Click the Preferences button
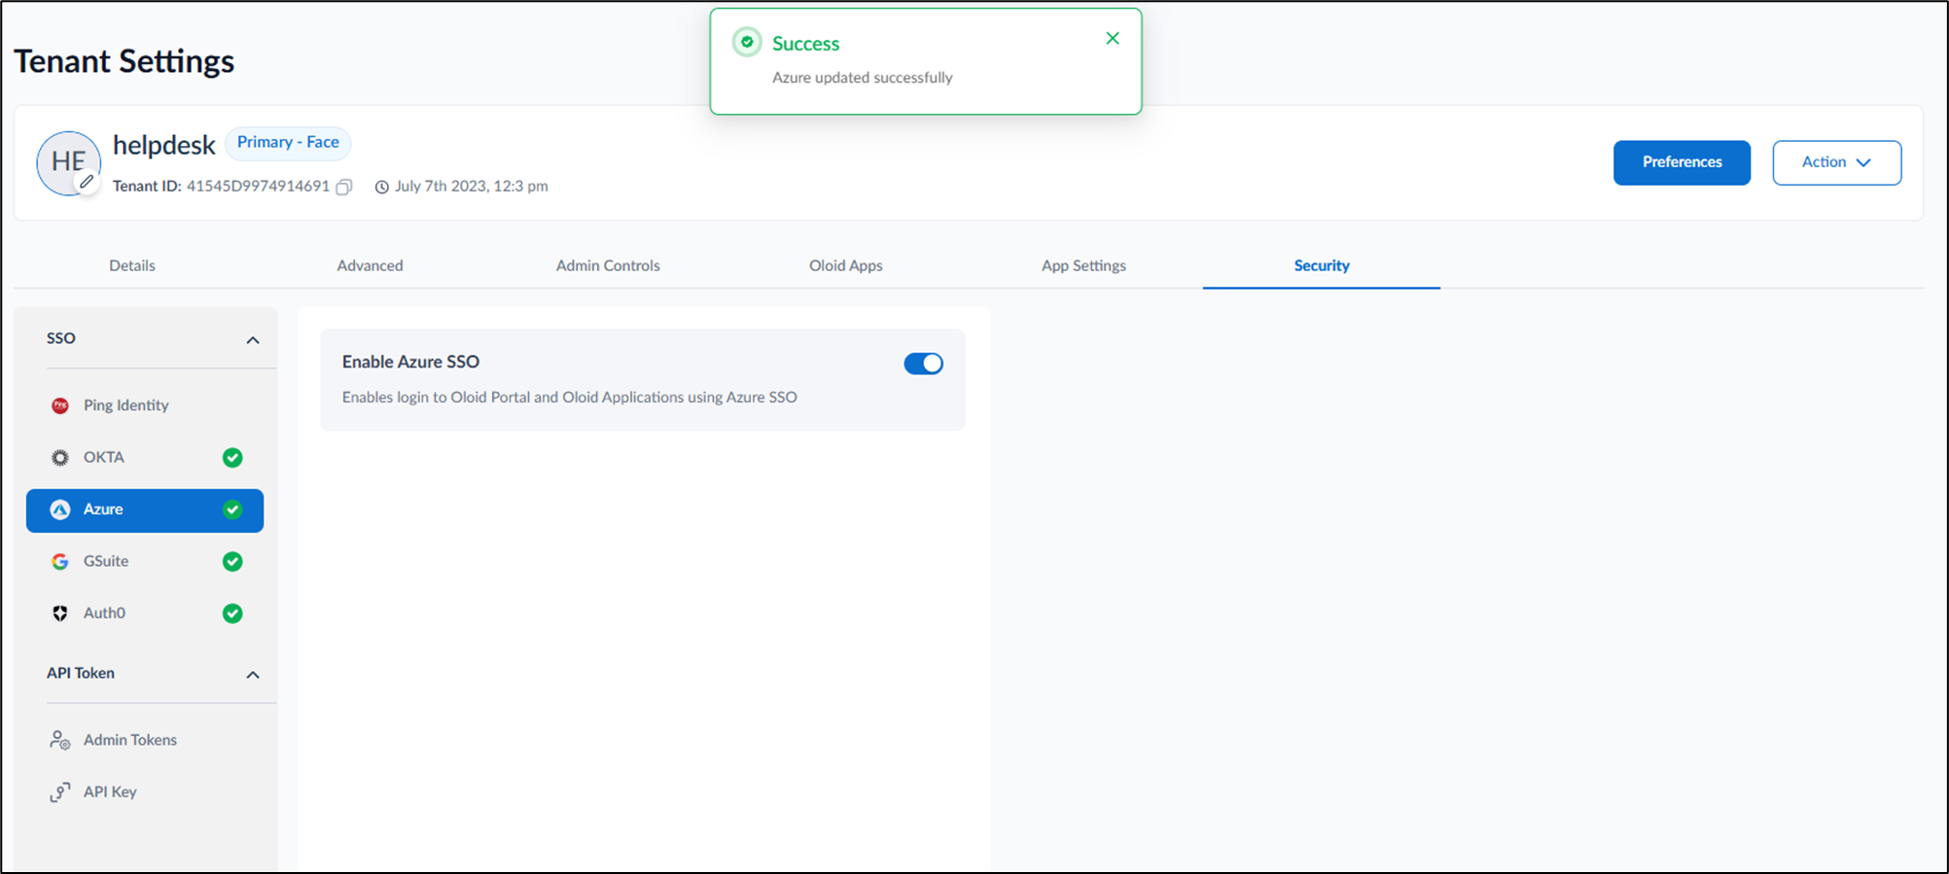Image resolution: width=1949 pixels, height=874 pixels. click(1682, 162)
